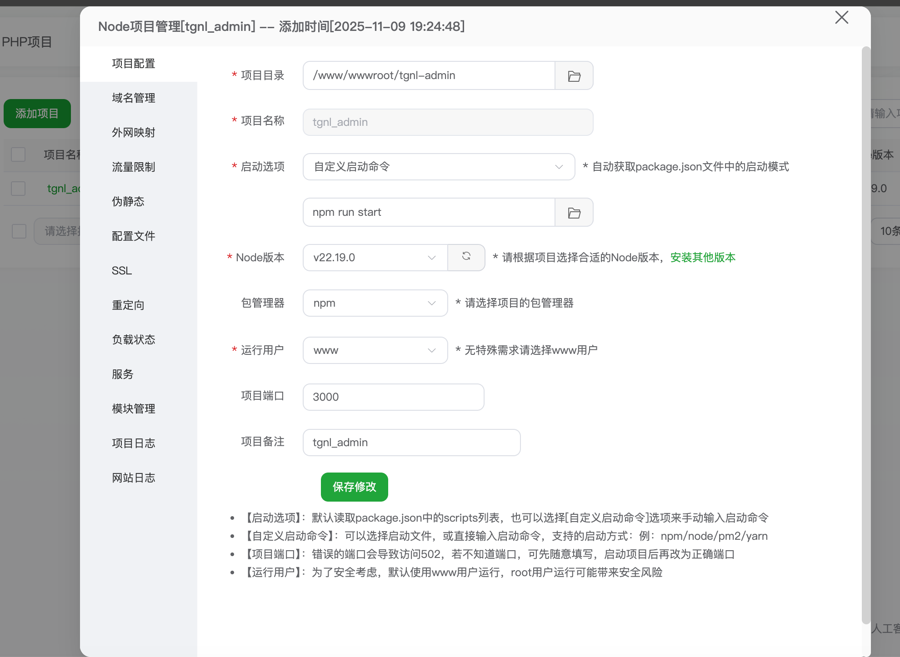Open the SSL settings tab
The image size is (900, 657).
point(121,270)
